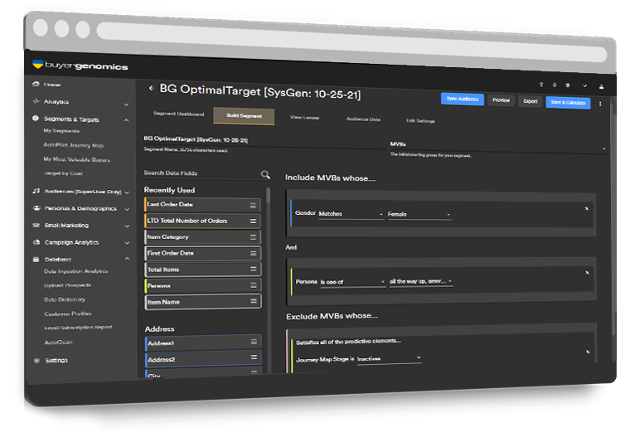Click the handle icon on Address2 field
Viewport: 630px width, 447px height.
click(254, 357)
